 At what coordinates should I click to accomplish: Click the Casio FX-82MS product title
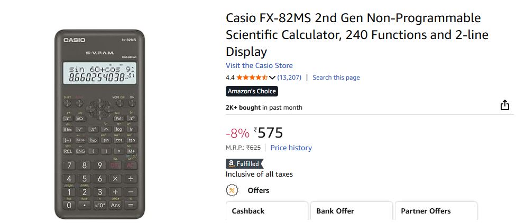point(357,35)
